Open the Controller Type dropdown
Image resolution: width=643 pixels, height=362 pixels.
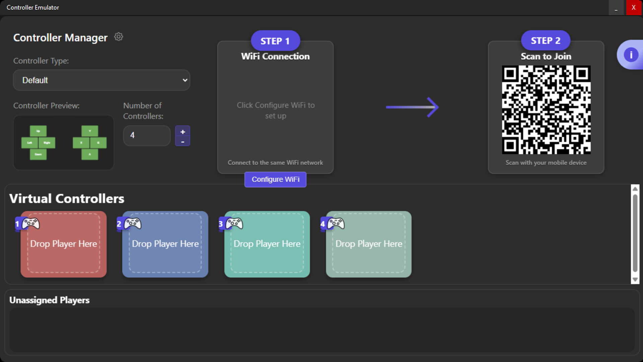pos(101,80)
